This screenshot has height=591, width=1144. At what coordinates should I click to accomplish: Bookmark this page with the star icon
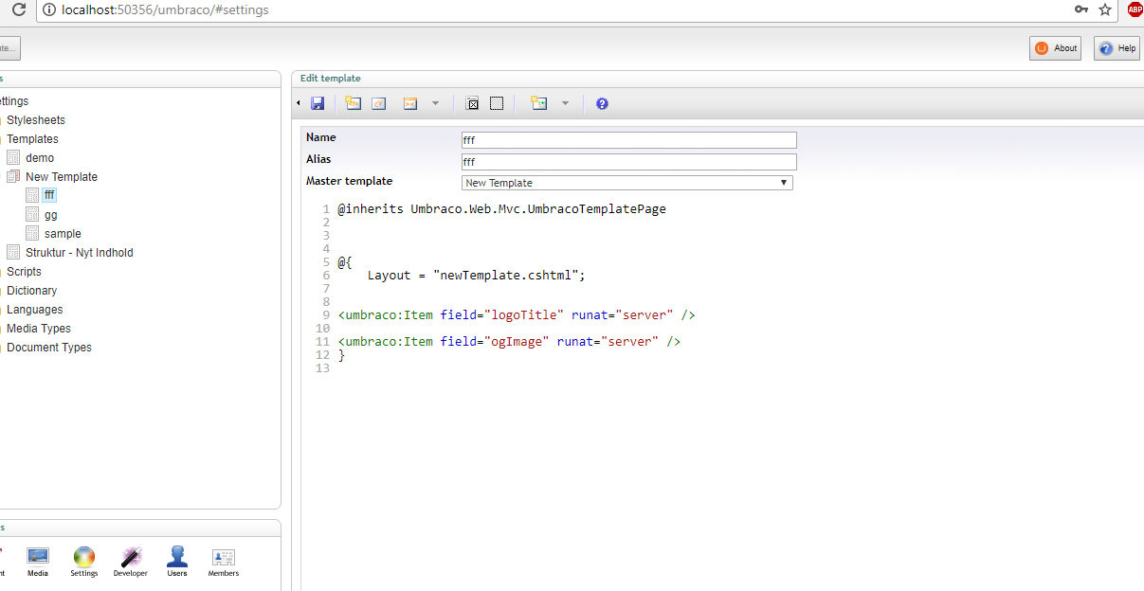point(1104,9)
